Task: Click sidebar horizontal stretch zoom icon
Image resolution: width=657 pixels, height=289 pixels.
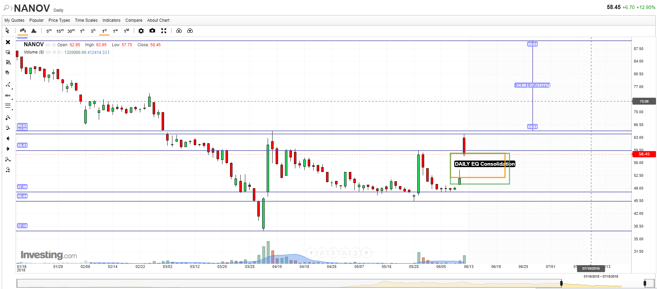Action: [x=8, y=160]
